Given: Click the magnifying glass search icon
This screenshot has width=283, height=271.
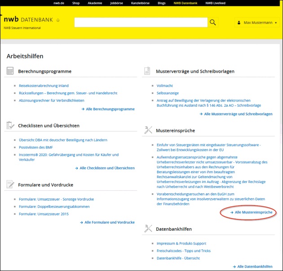Looking at the screenshot, I should click(x=213, y=22).
